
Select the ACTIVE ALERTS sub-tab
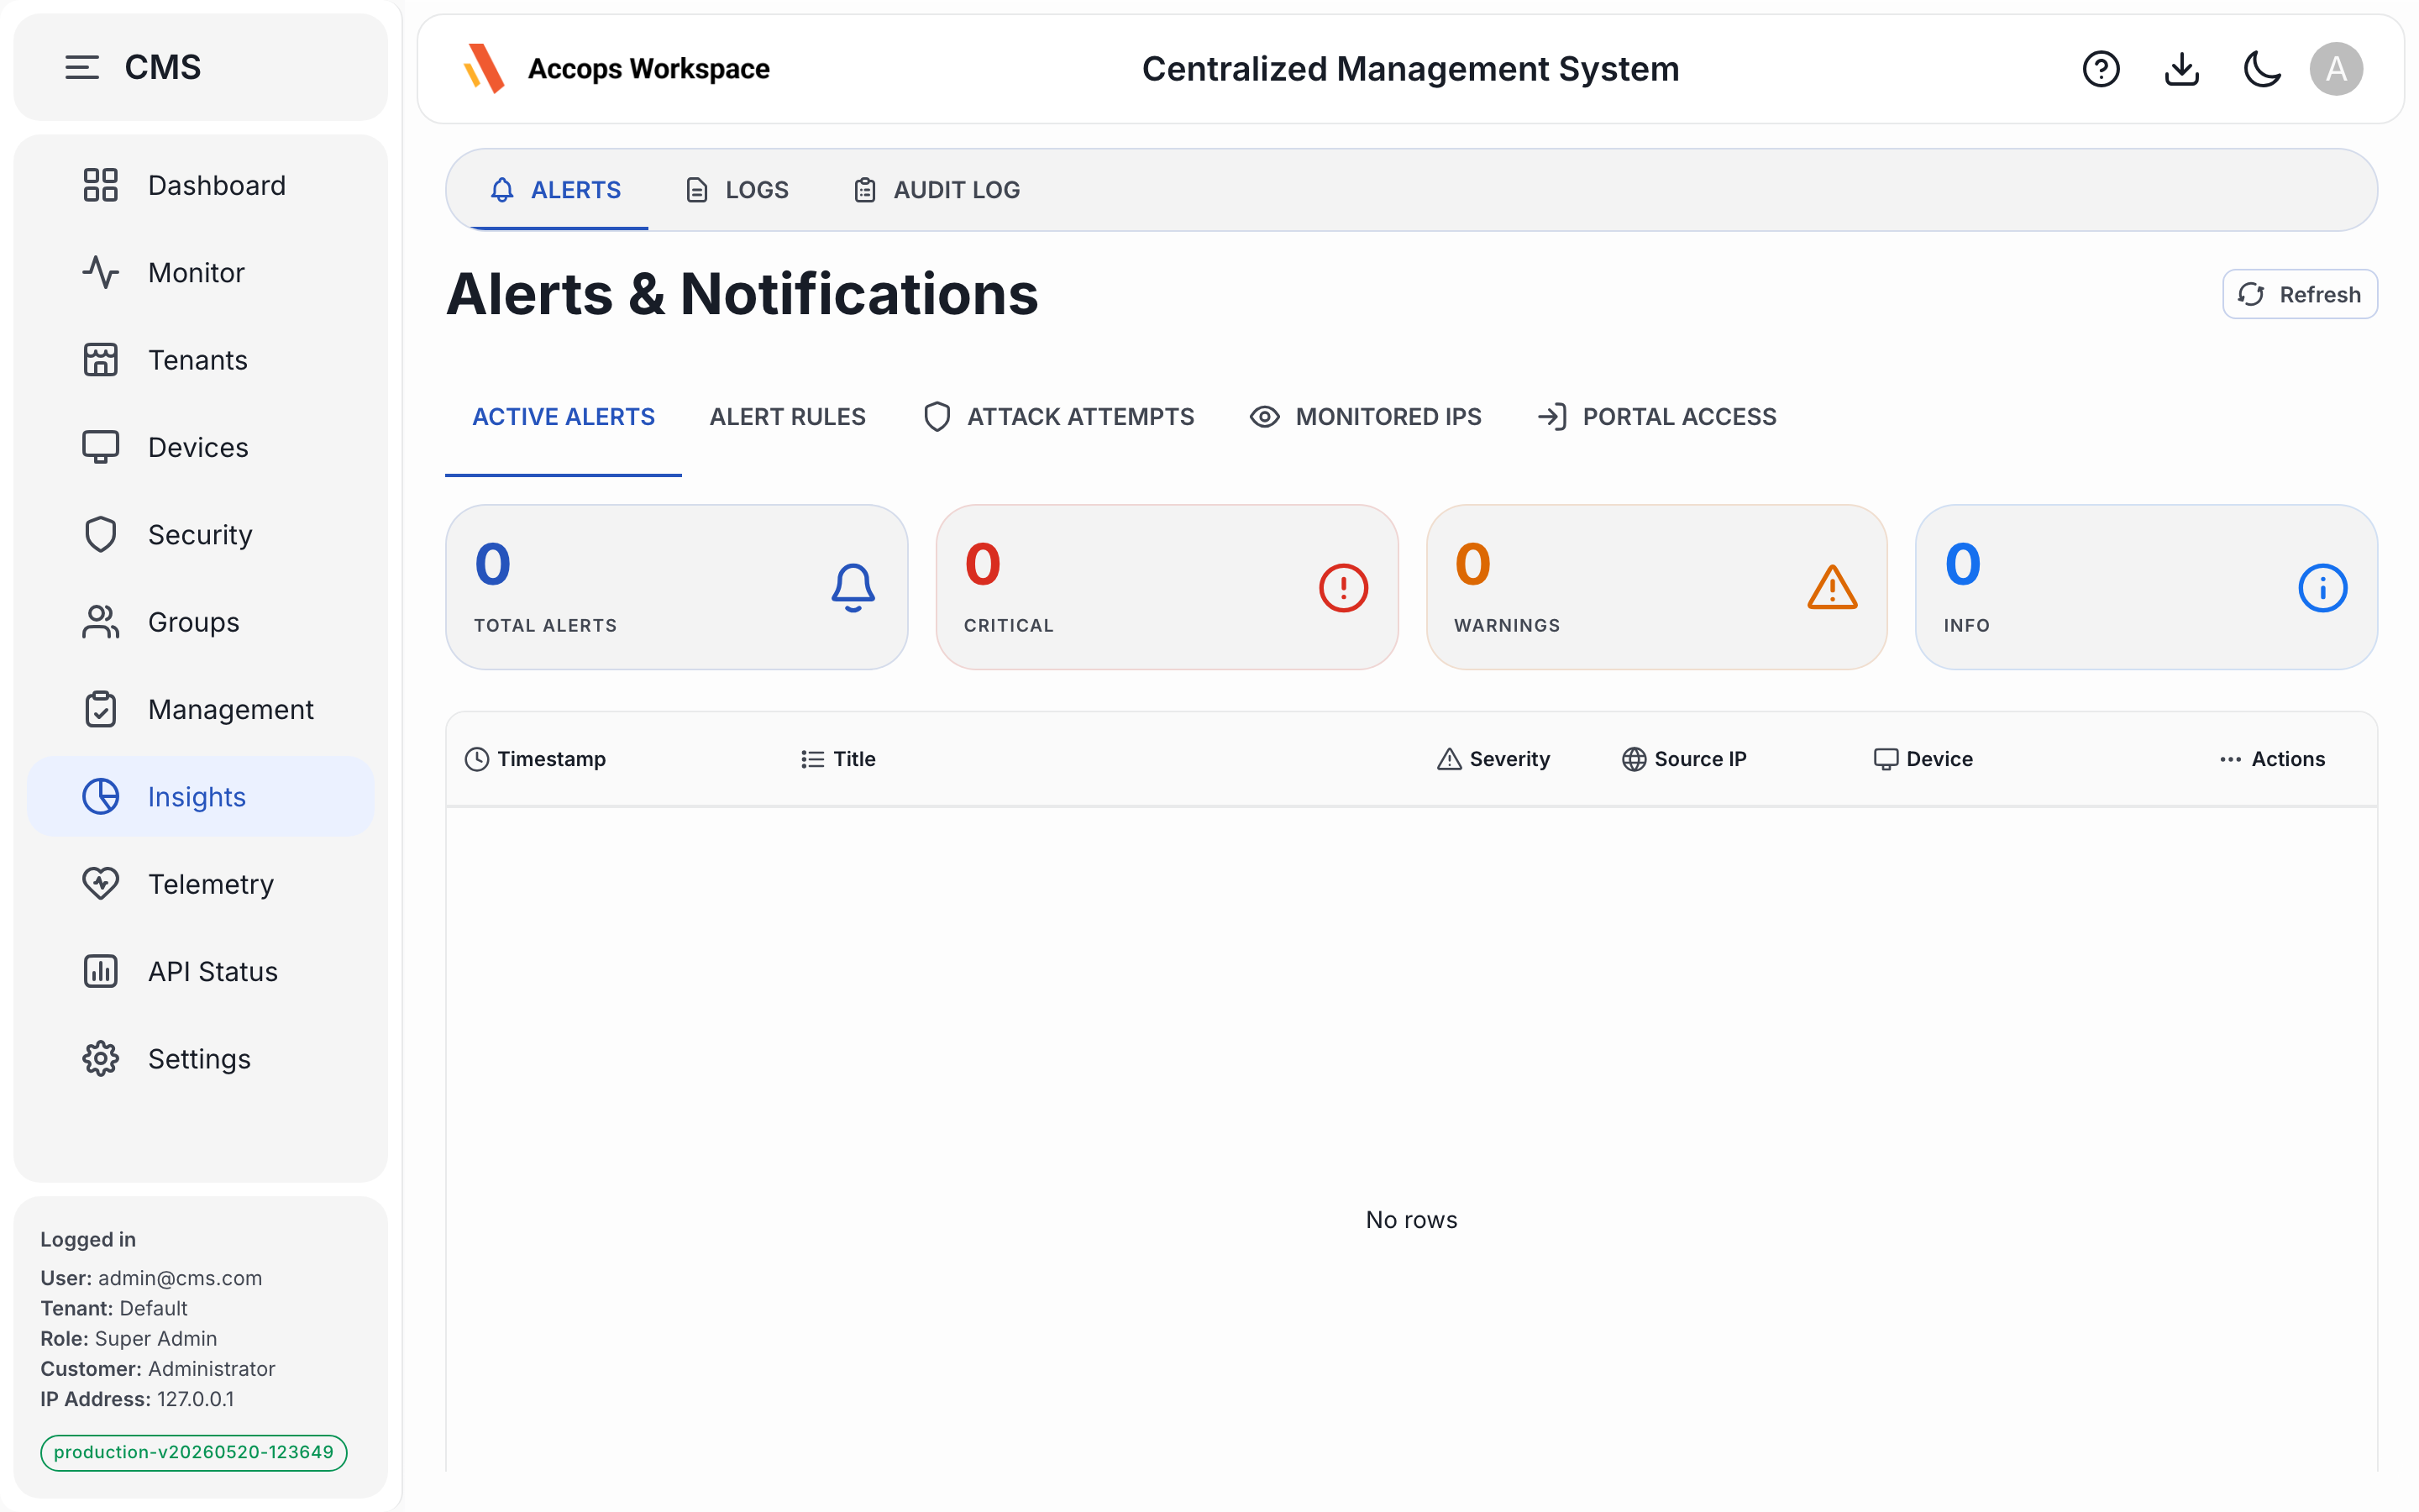(x=564, y=417)
